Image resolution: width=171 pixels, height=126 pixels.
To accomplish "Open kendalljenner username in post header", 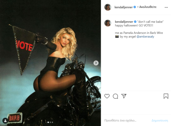I will [123, 7].
